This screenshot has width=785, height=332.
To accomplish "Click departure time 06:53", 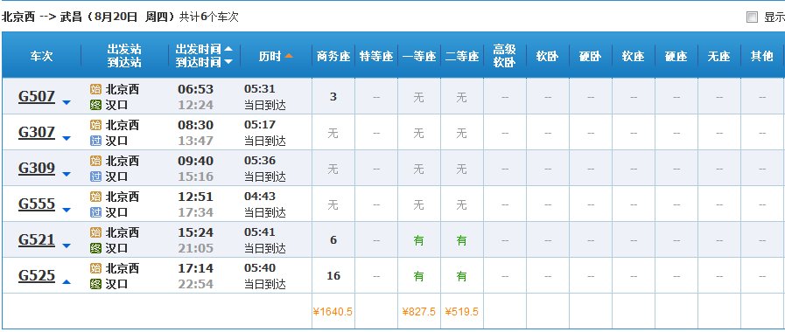I will point(196,89).
